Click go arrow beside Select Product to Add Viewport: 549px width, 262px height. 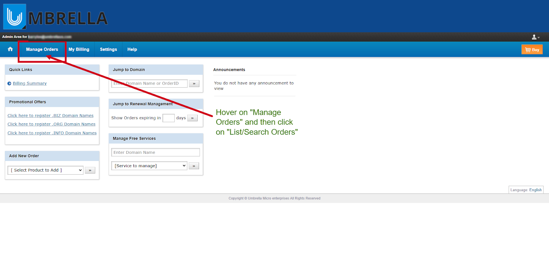tap(90, 170)
